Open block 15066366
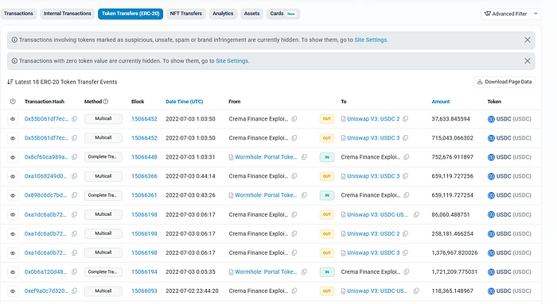 click(x=144, y=176)
